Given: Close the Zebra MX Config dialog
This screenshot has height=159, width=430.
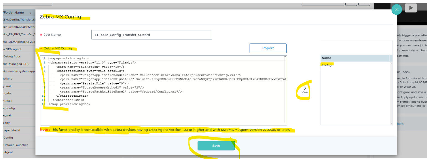Looking at the screenshot, I should (x=397, y=9).
